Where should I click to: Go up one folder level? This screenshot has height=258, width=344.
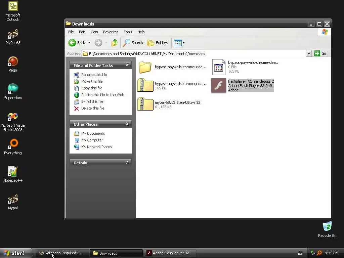[x=114, y=43]
